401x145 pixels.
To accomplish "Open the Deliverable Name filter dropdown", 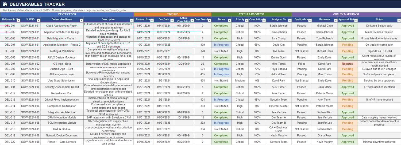I will click(81, 20).
